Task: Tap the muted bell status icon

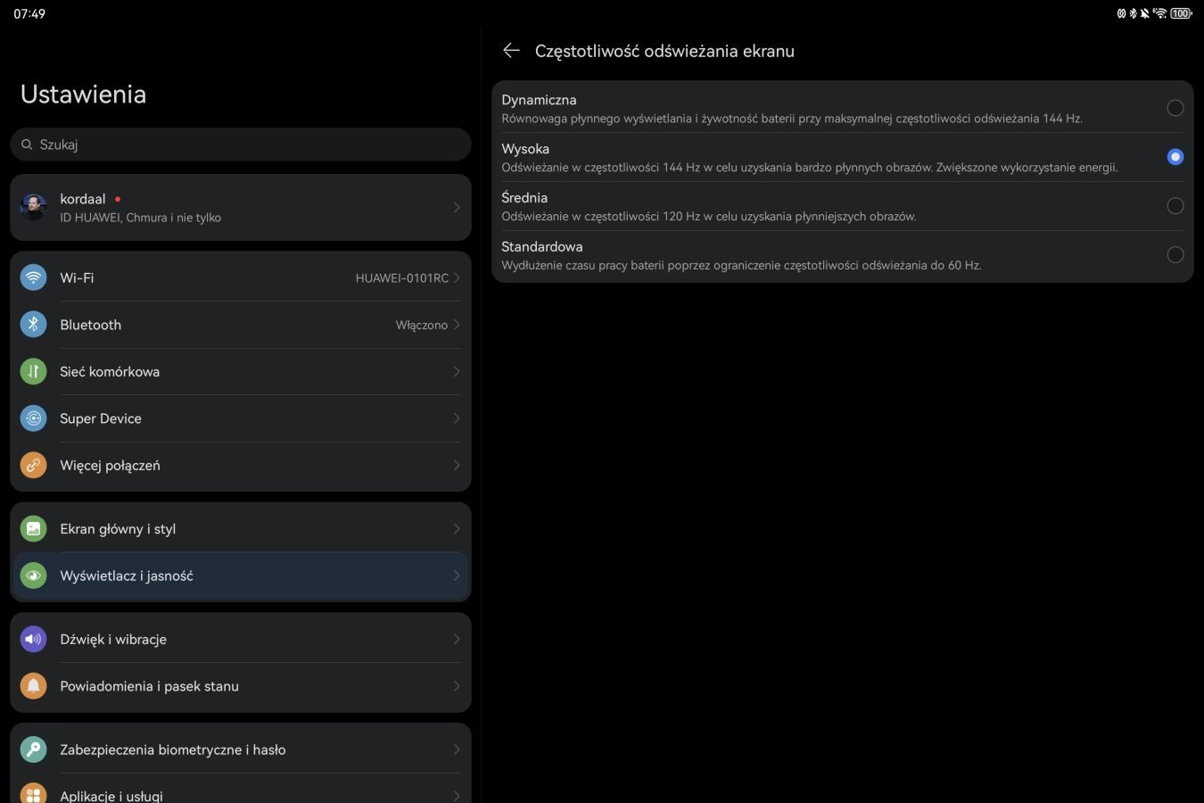Action: click(x=1144, y=13)
